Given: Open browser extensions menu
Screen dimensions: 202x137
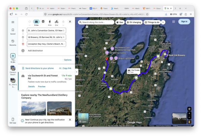Looking at the screenshot, I should [186, 14].
